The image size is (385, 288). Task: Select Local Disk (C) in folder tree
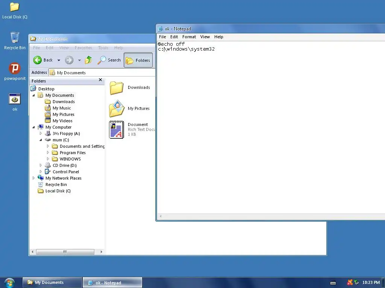(58, 191)
